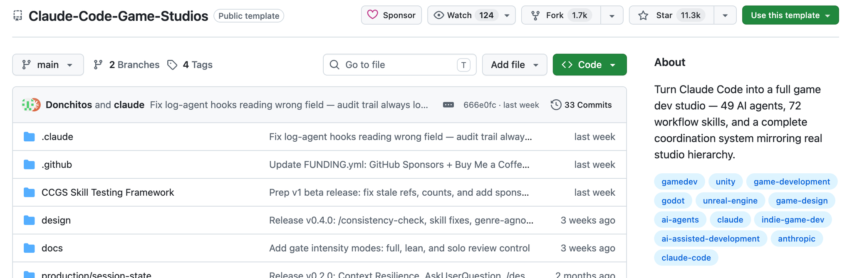852x278 pixels.
Task: Select the unreal-engine topic tag
Action: tap(730, 201)
